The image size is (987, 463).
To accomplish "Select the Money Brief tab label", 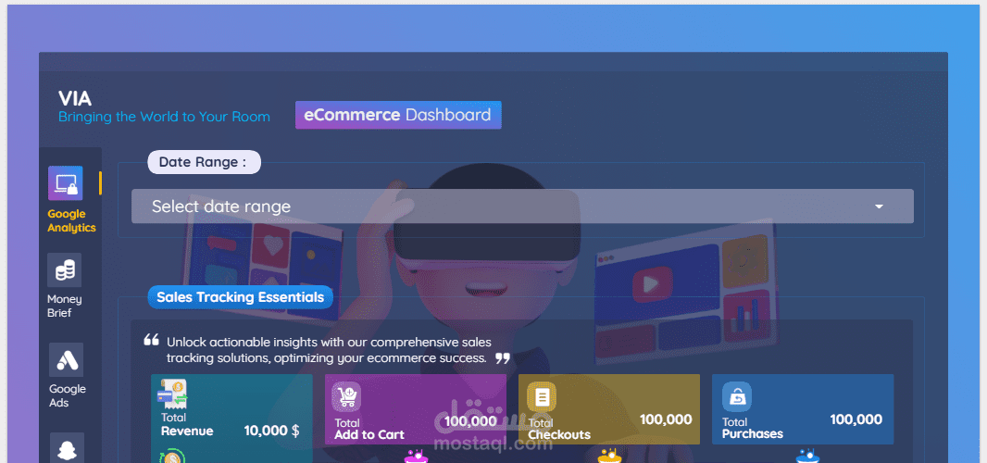I will point(64,307).
